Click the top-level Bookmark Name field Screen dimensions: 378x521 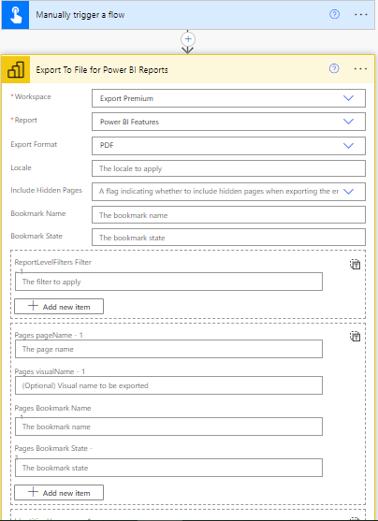228,215
